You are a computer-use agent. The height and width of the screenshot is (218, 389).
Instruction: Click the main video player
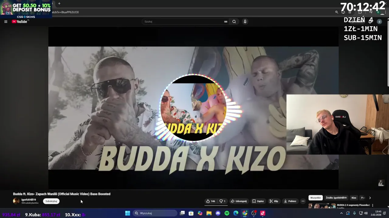[x=193, y=108]
